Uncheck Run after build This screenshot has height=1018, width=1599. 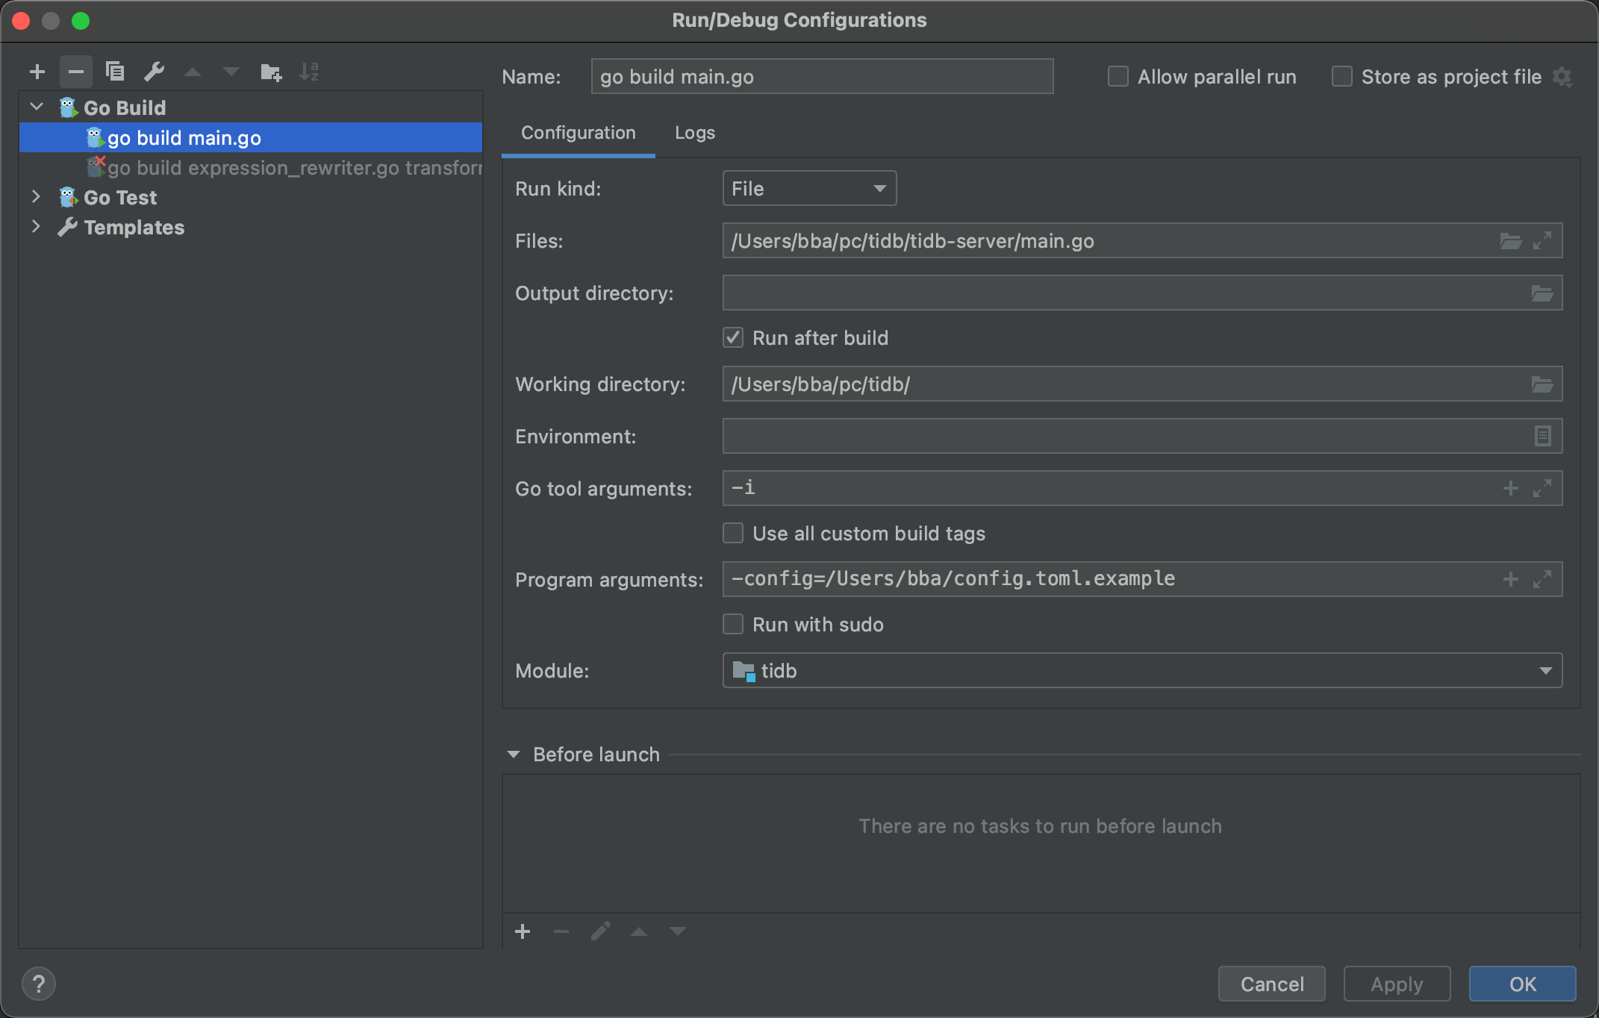(x=733, y=338)
